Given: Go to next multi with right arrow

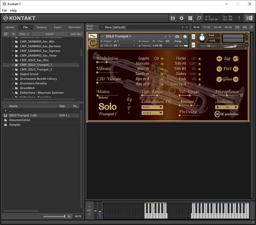Looking at the screenshot, I should pos(187,27).
